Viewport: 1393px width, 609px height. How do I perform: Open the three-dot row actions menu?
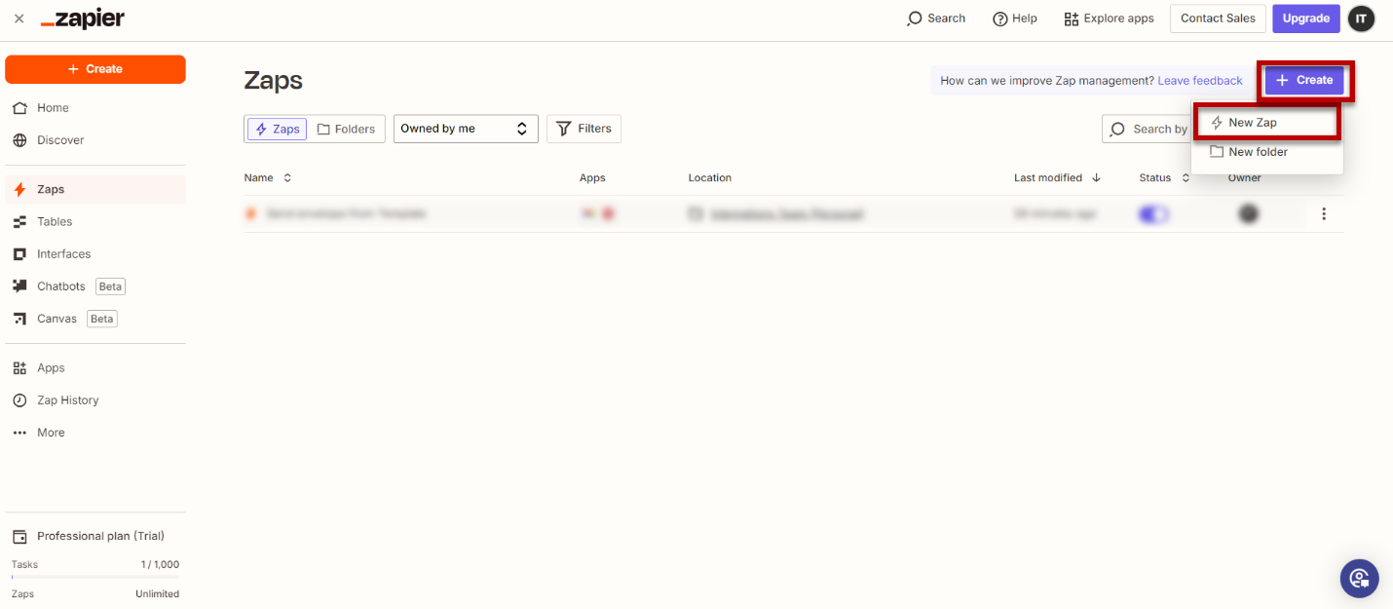[1324, 214]
